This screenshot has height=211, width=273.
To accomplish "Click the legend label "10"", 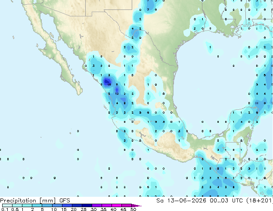I will 54,209.
